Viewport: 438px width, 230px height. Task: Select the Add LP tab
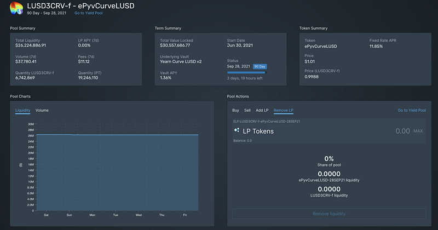coord(262,111)
